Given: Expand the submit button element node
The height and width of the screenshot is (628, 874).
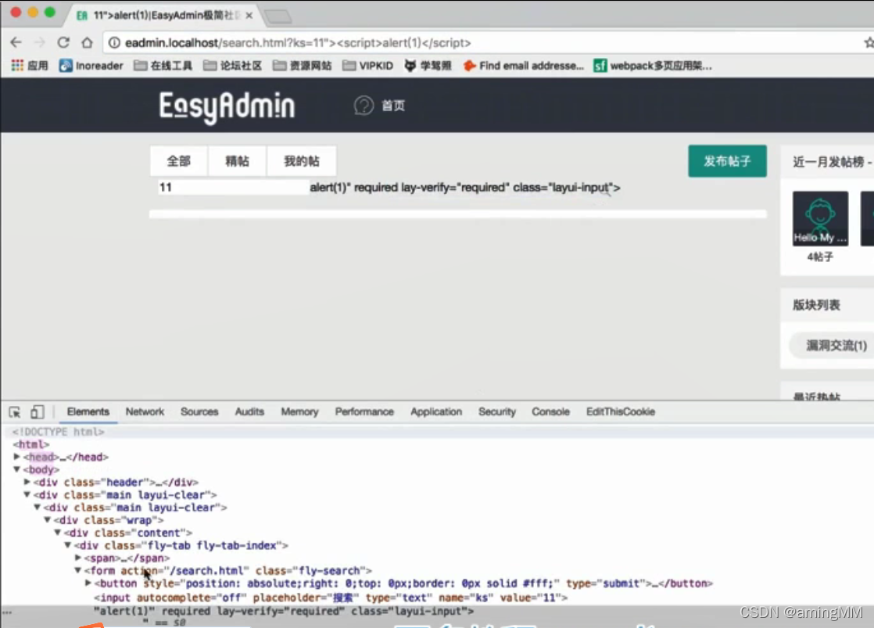Looking at the screenshot, I should 88,583.
